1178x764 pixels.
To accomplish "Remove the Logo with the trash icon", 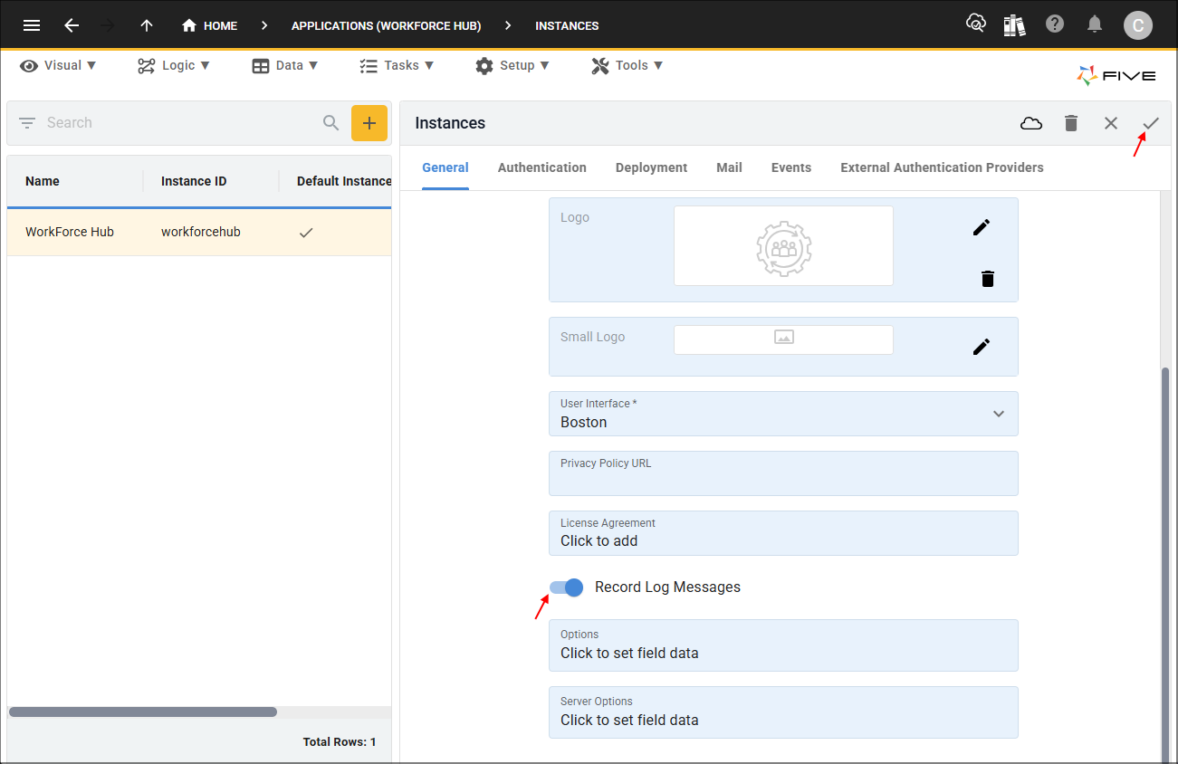I will pos(988,279).
